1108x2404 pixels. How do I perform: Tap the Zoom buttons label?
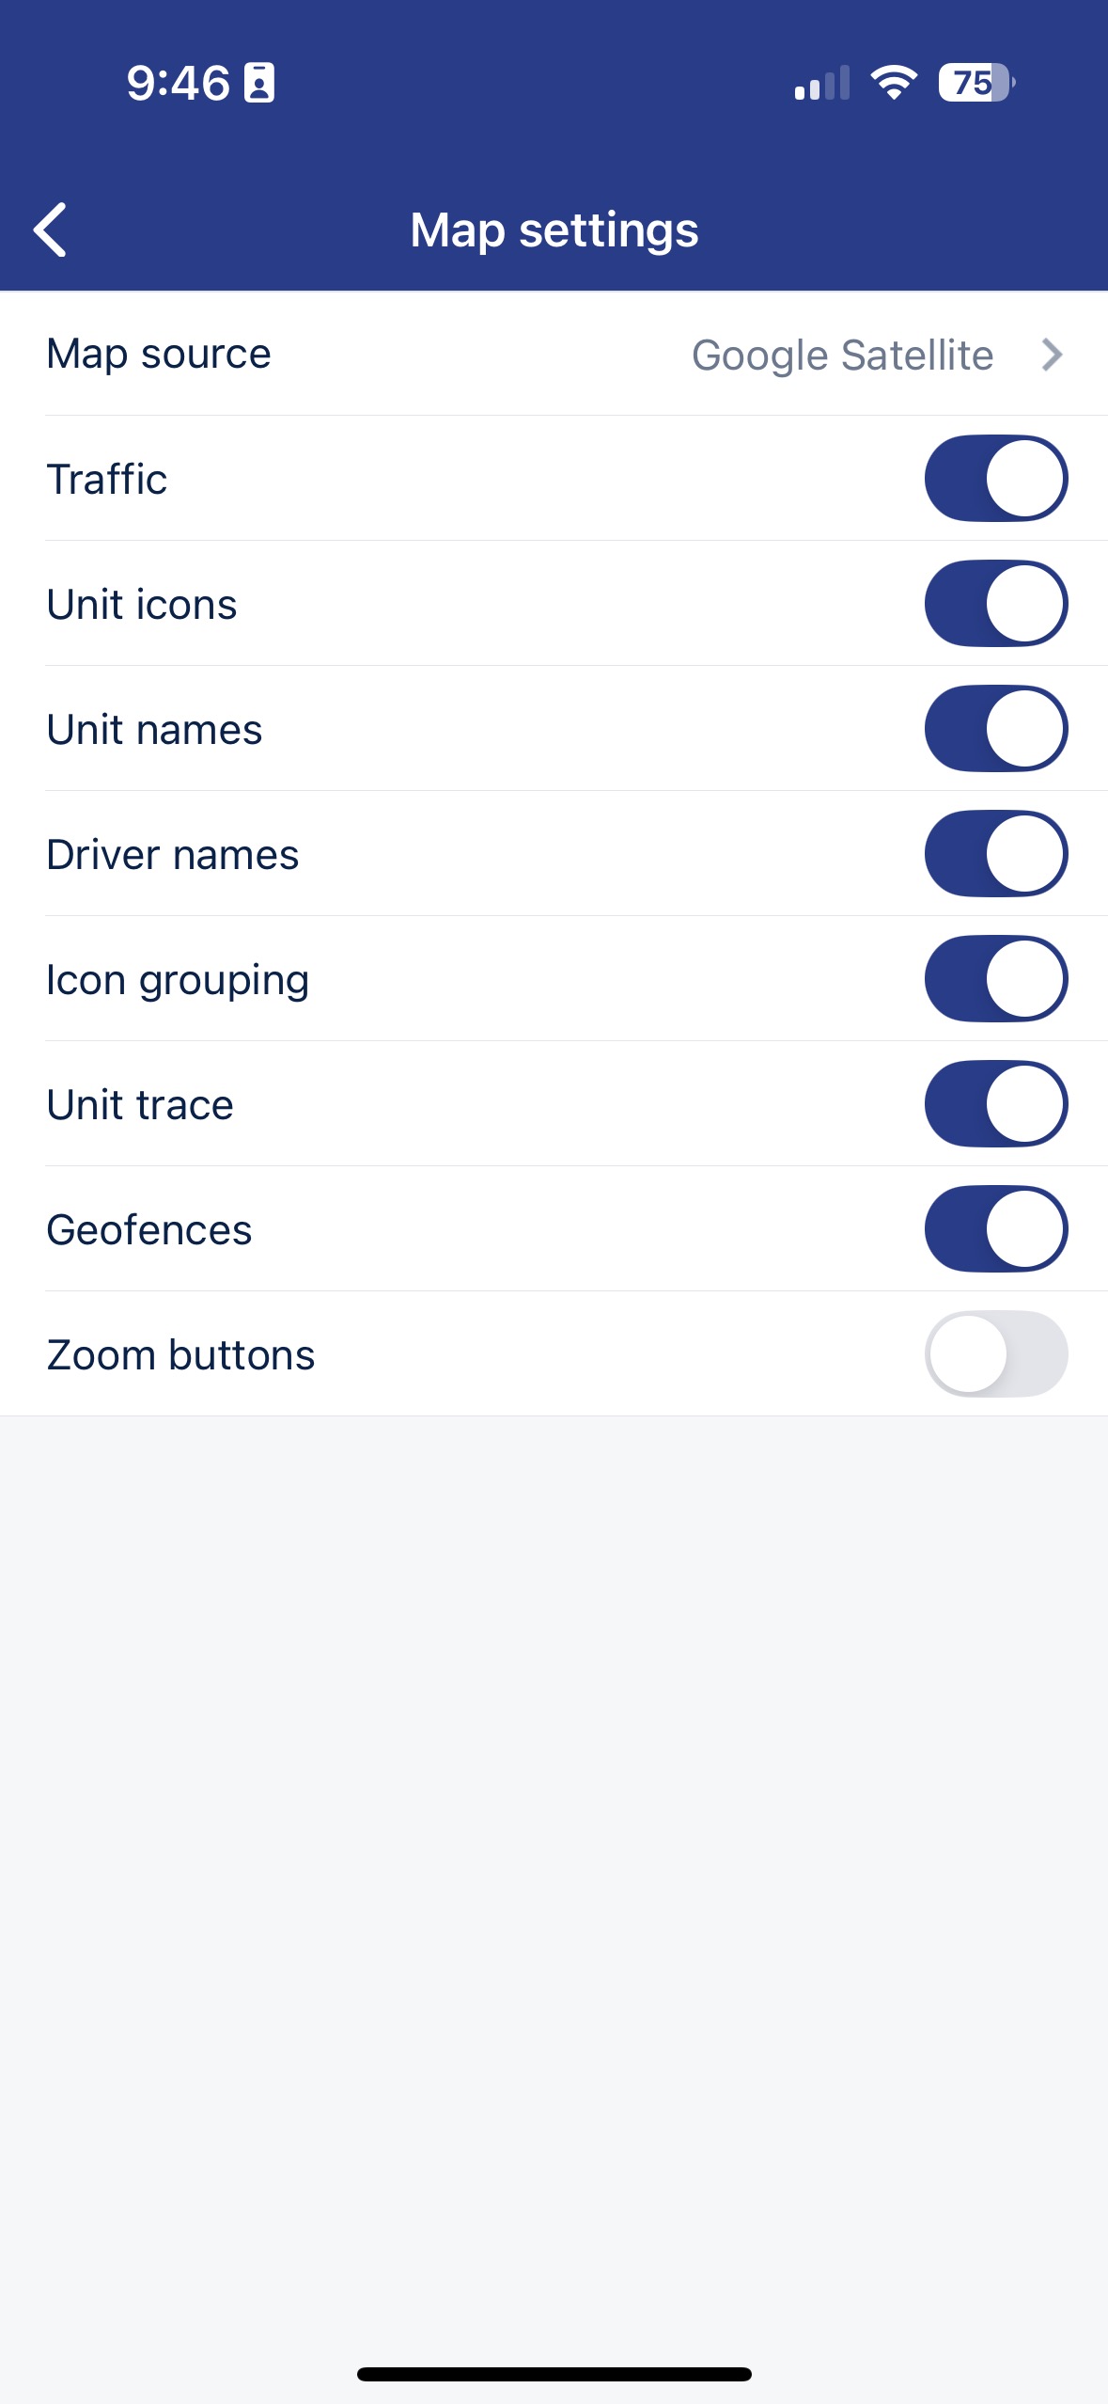click(x=180, y=1354)
